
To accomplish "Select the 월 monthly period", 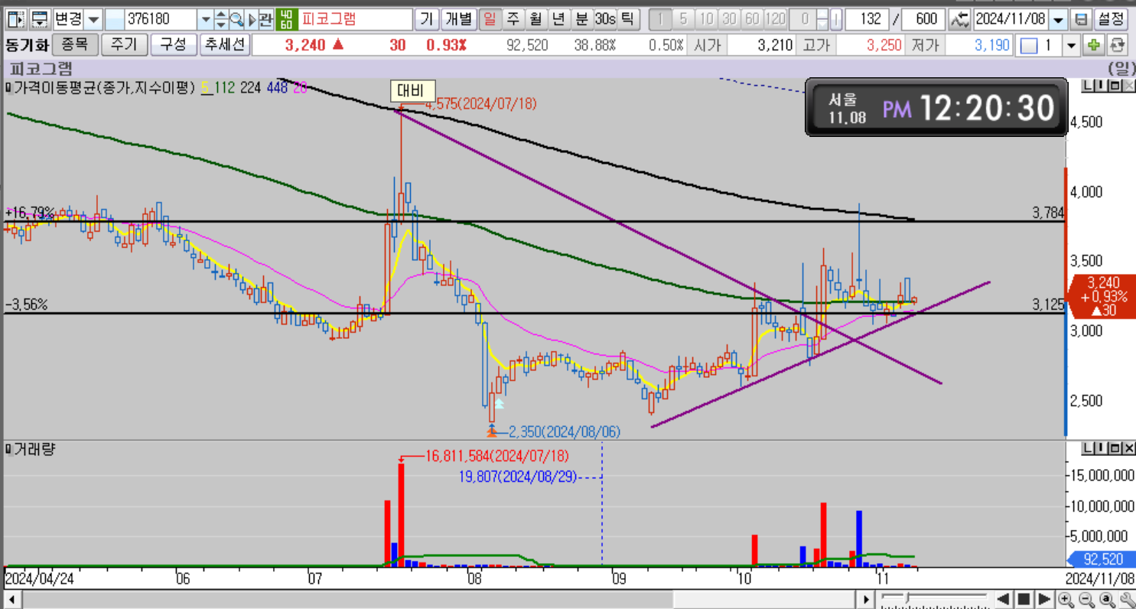I will (x=535, y=19).
